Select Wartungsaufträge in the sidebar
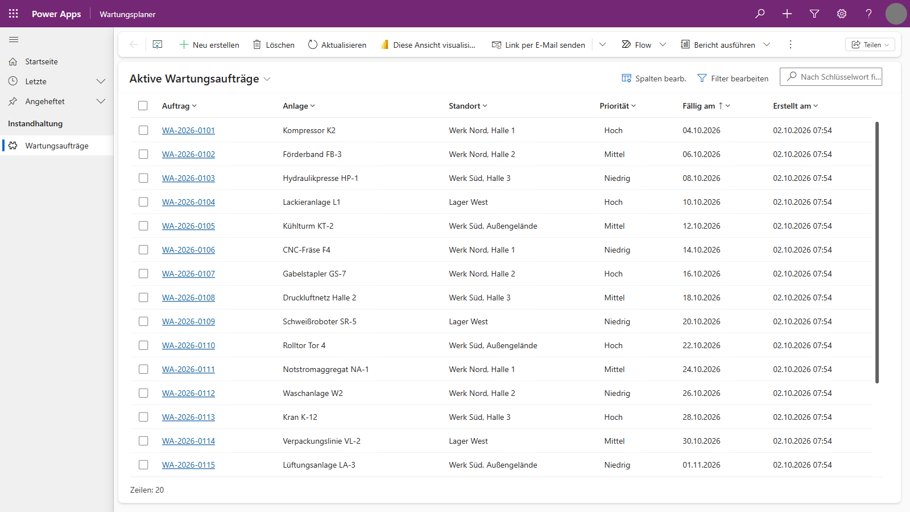 tap(57, 146)
